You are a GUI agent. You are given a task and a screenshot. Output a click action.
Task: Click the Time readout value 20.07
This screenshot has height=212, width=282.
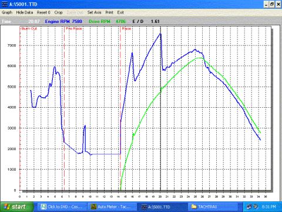tap(34, 21)
